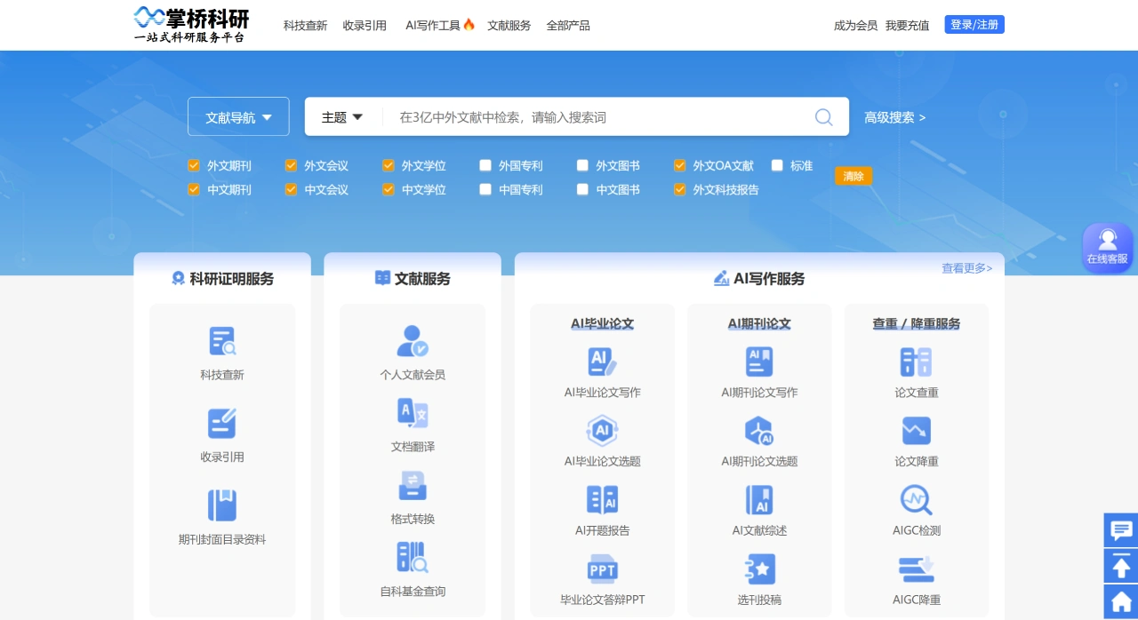
Task: Open the 文献导航 dropdown
Action: point(238,116)
